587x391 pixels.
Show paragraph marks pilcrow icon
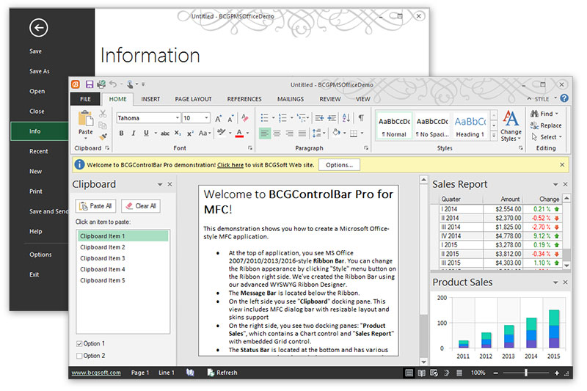(361, 118)
